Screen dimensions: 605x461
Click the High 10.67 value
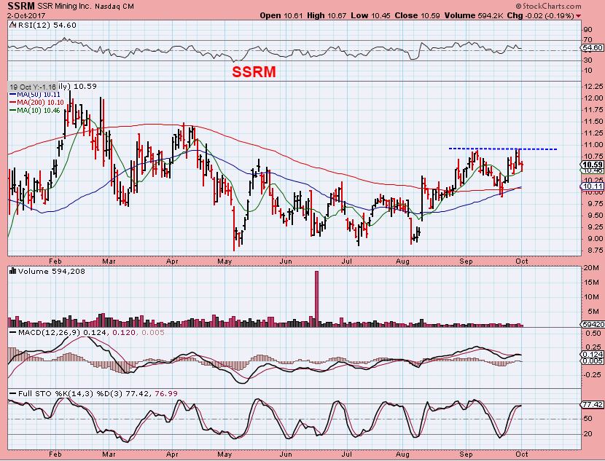(x=327, y=15)
